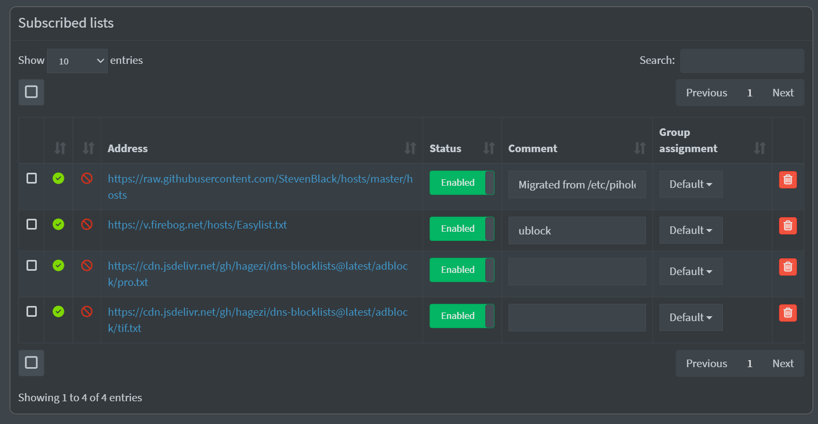Remove the hagezi pro.txt list
This screenshot has height=424, width=818.
point(787,266)
